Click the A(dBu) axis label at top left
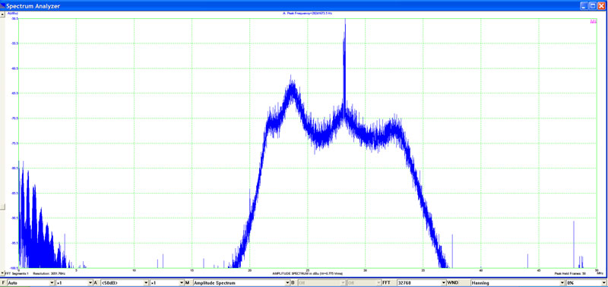Image resolution: width=608 pixels, height=287 pixels. tap(13, 13)
